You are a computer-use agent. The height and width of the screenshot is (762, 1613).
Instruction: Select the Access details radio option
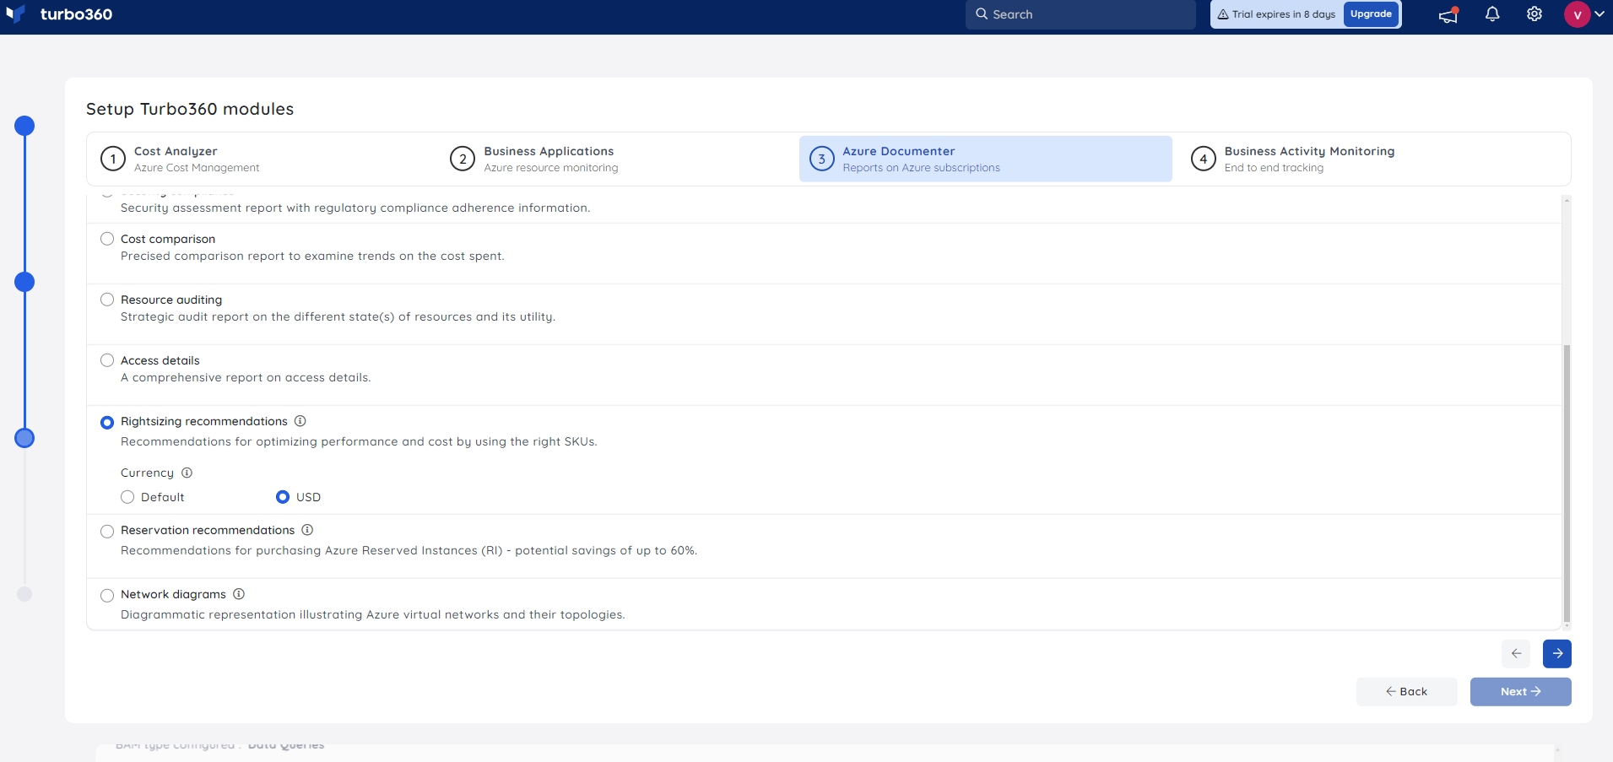pos(107,360)
